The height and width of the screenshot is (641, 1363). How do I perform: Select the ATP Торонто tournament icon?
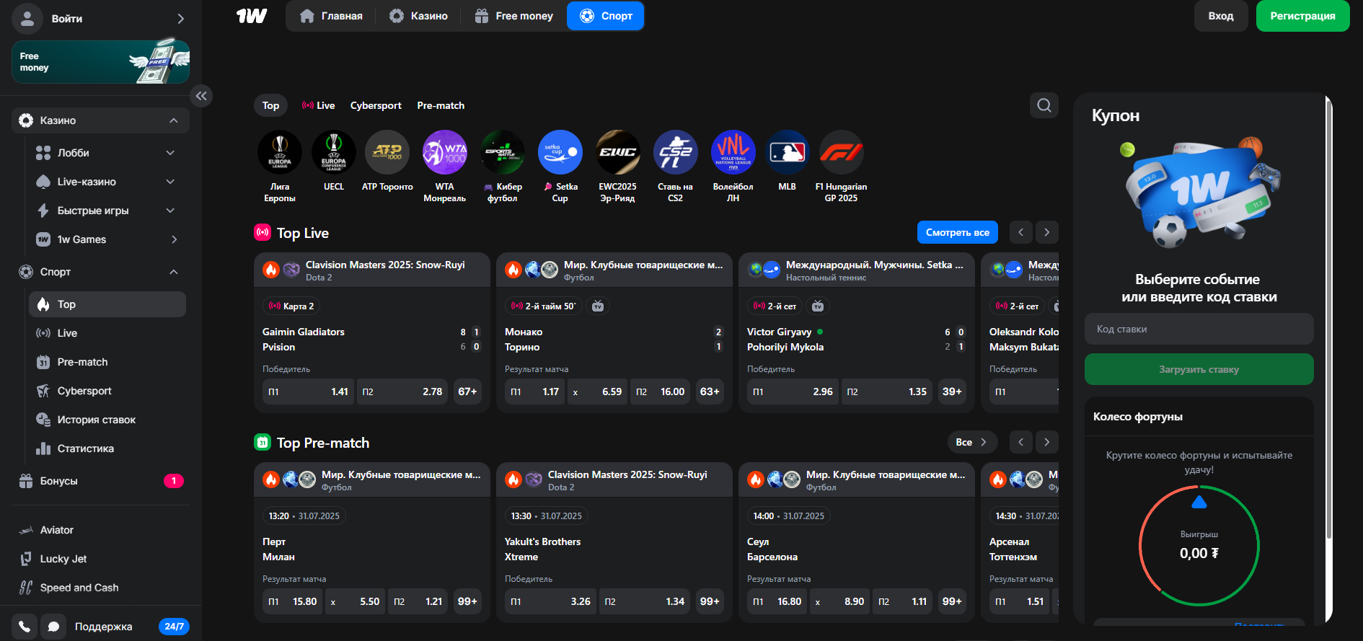[387, 152]
